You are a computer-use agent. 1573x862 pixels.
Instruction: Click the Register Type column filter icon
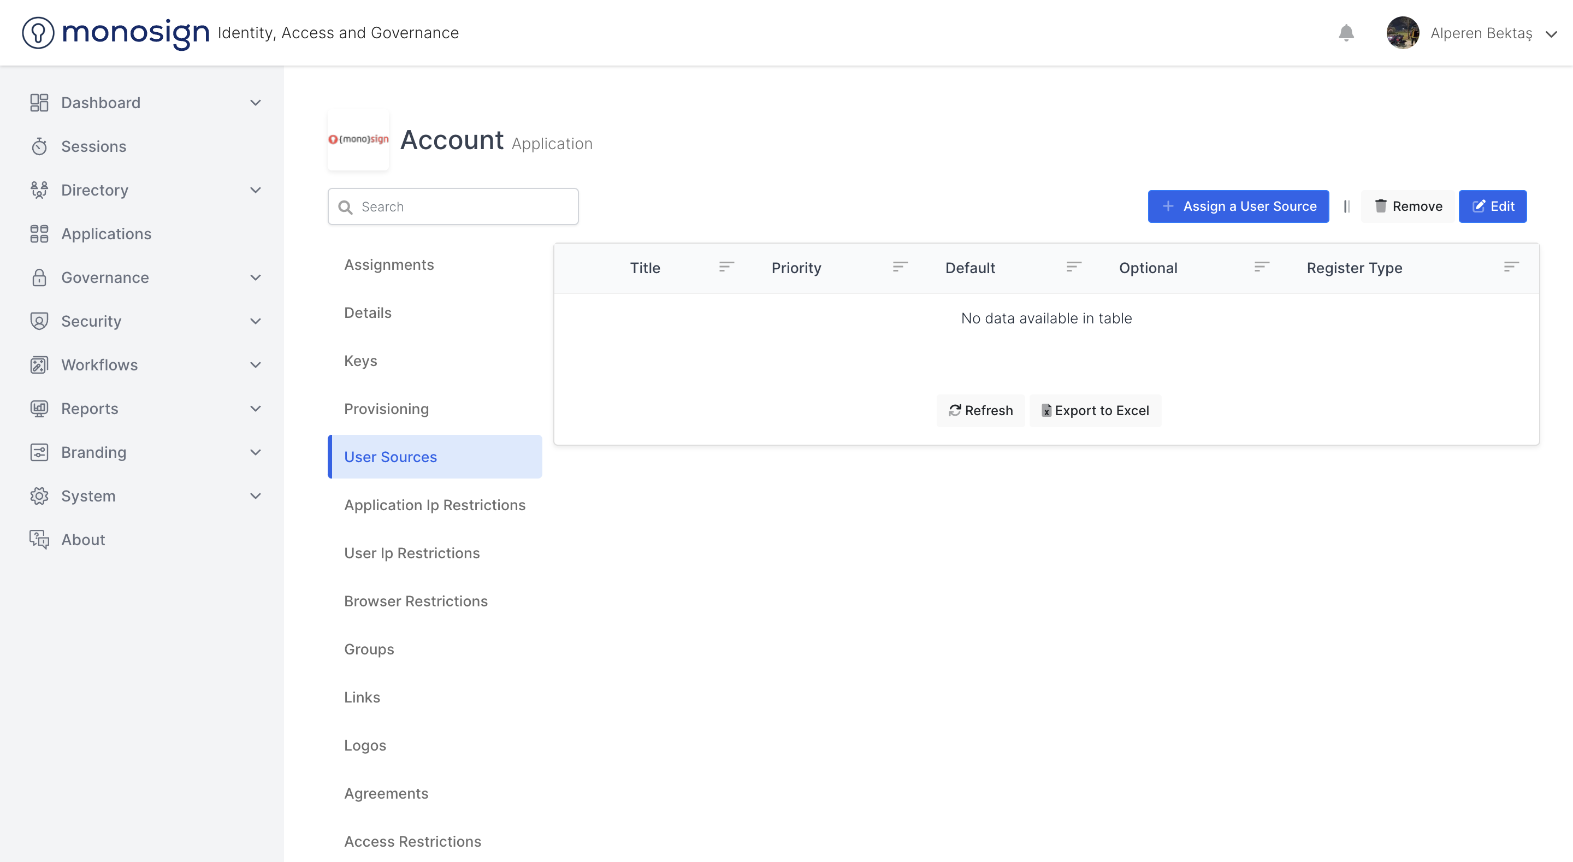(1511, 268)
